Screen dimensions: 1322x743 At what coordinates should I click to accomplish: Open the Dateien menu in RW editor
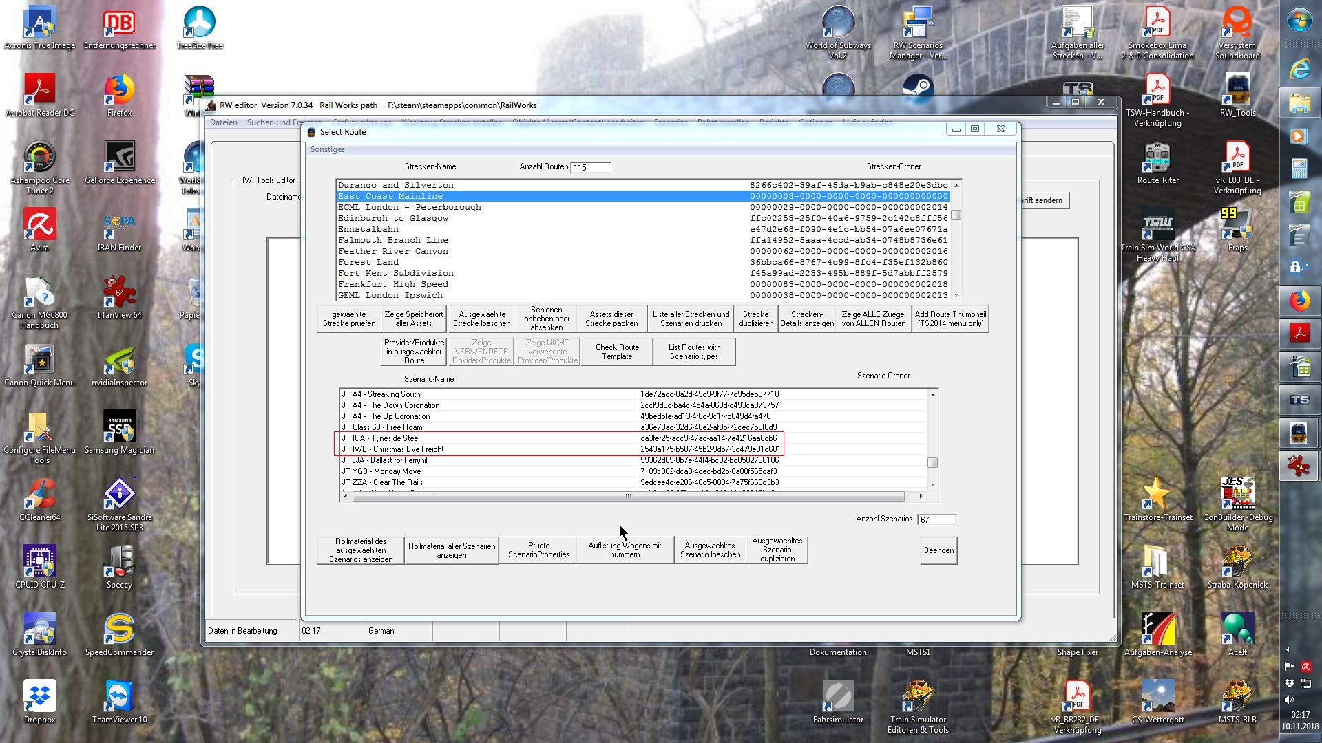click(x=223, y=122)
